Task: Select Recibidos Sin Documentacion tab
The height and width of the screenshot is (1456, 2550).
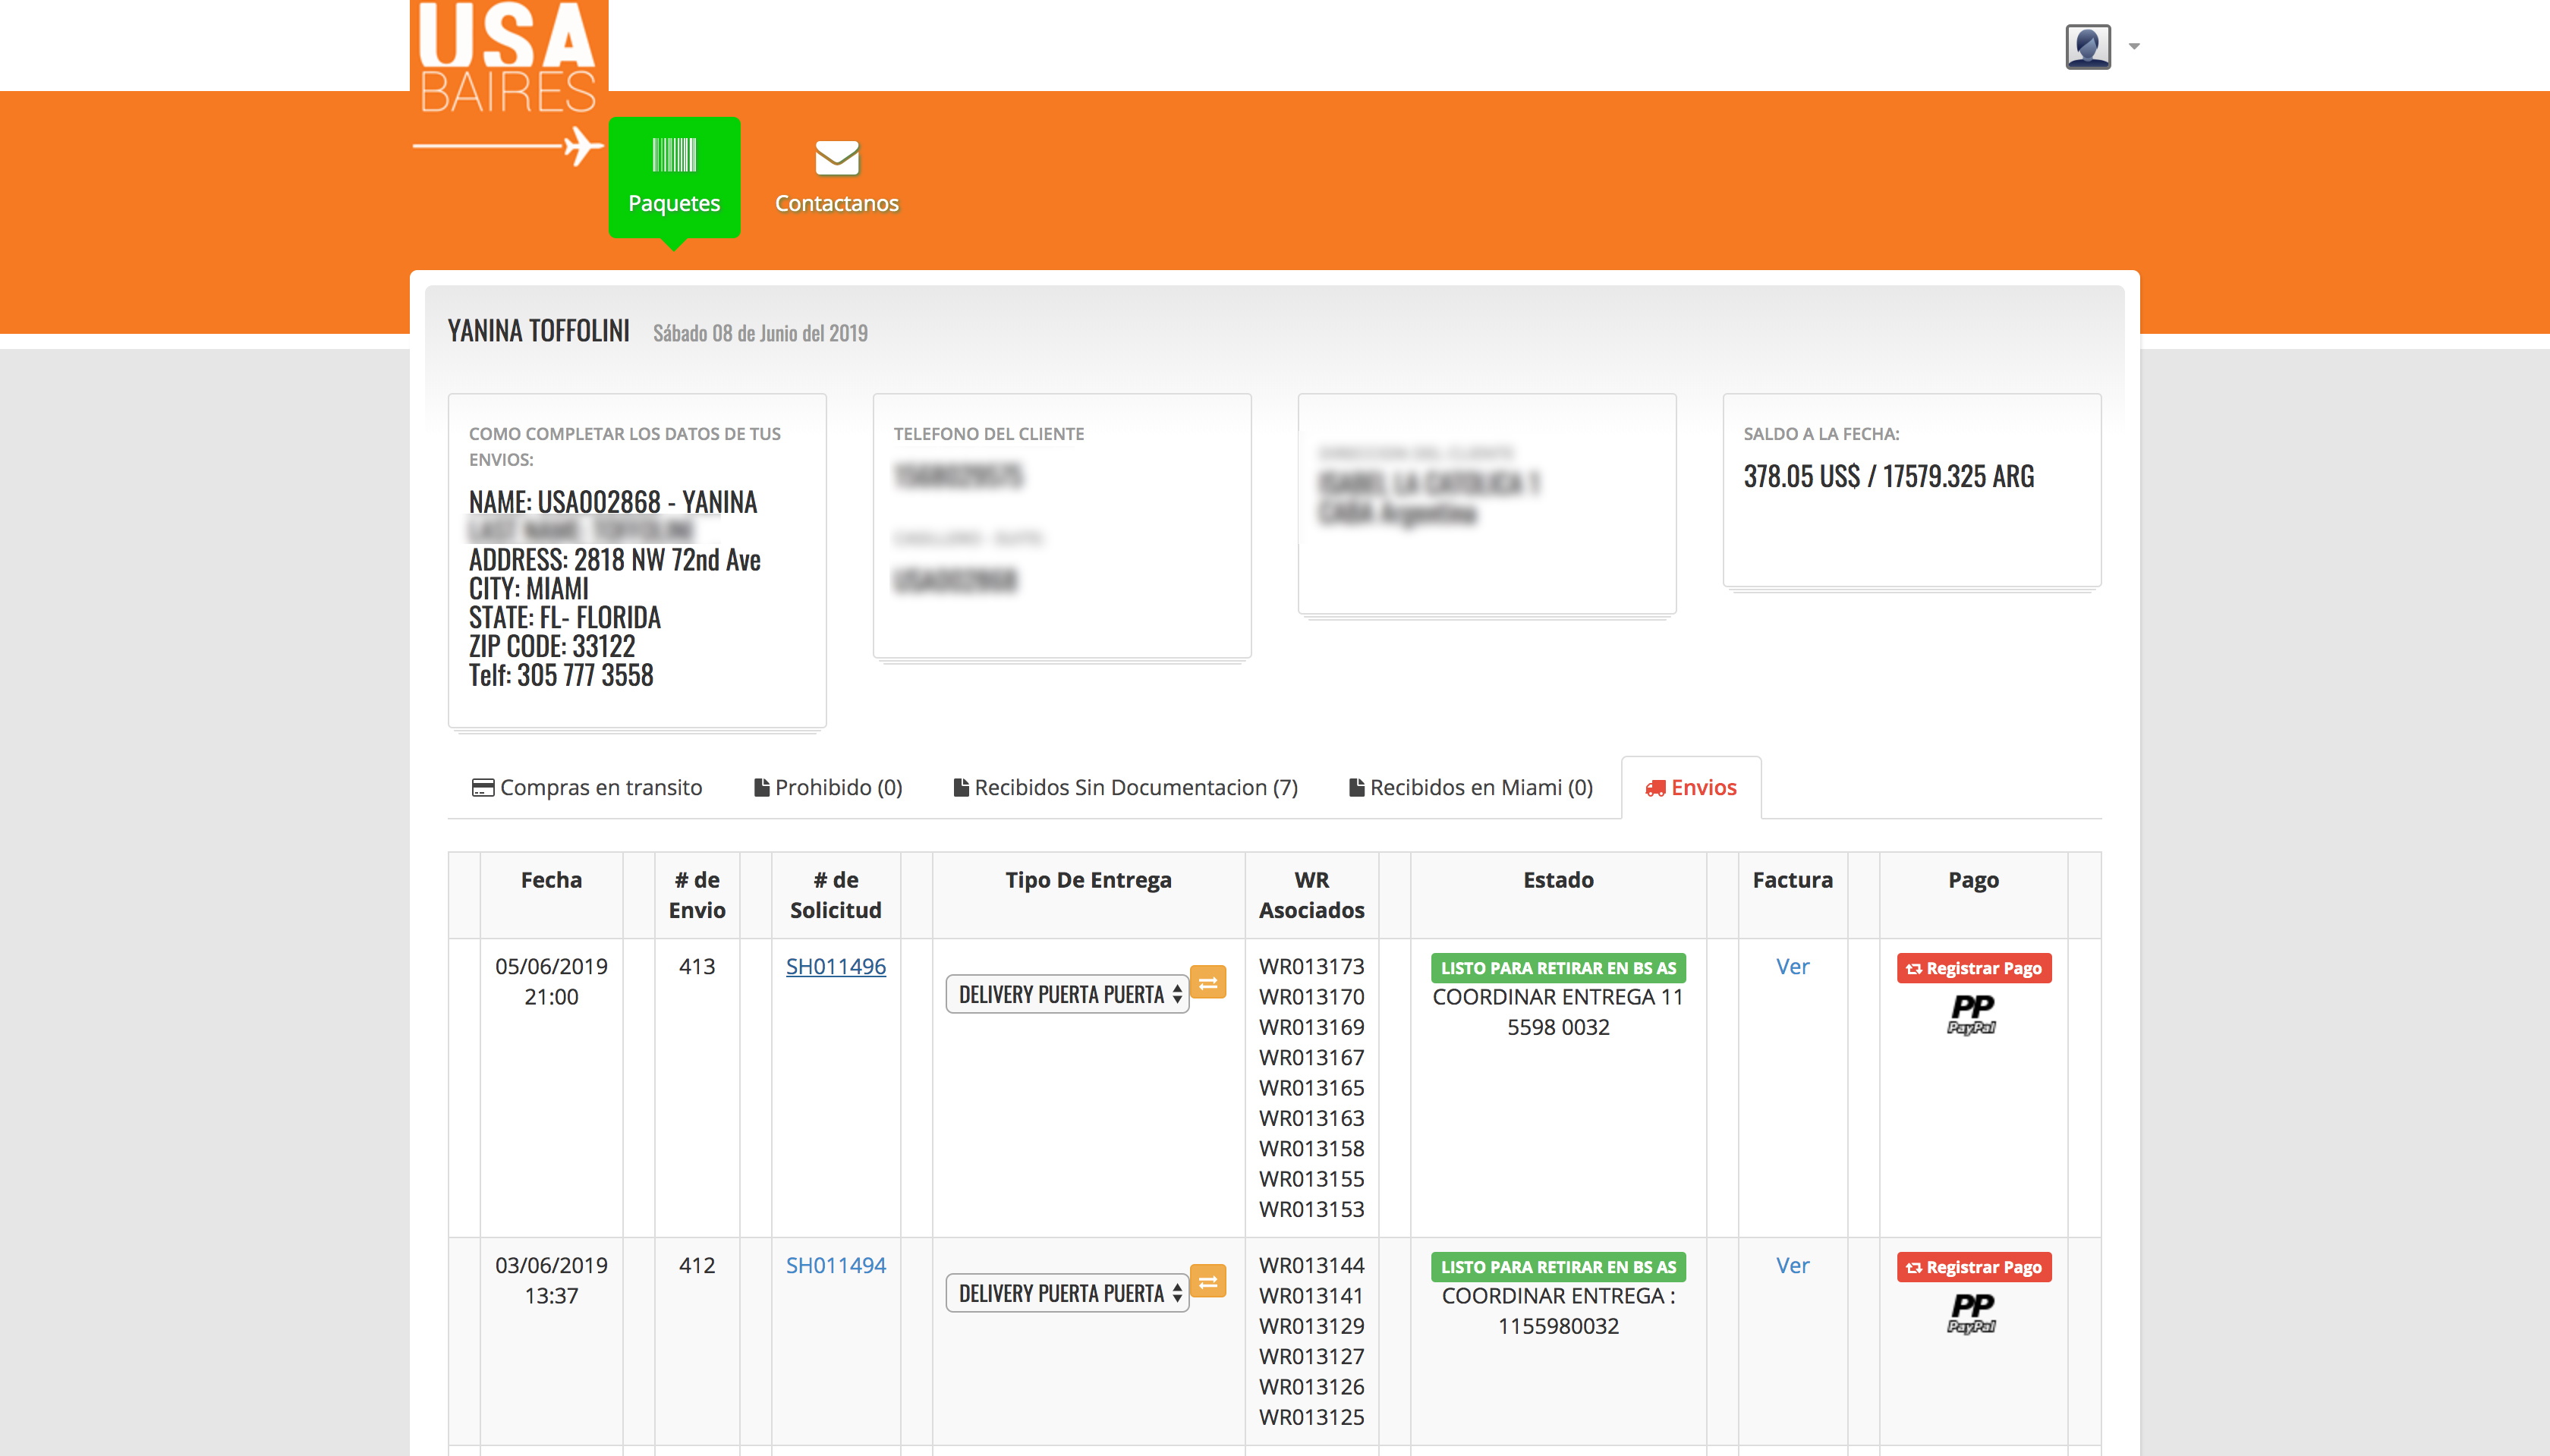Action: (1125, 788)
